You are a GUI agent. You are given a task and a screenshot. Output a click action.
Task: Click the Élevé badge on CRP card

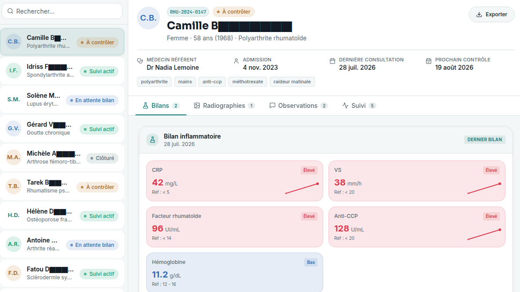pos(309,170)
